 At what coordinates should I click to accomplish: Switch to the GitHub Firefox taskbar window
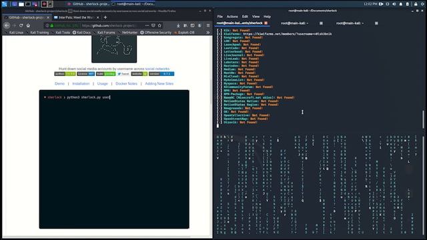[88, 4]
